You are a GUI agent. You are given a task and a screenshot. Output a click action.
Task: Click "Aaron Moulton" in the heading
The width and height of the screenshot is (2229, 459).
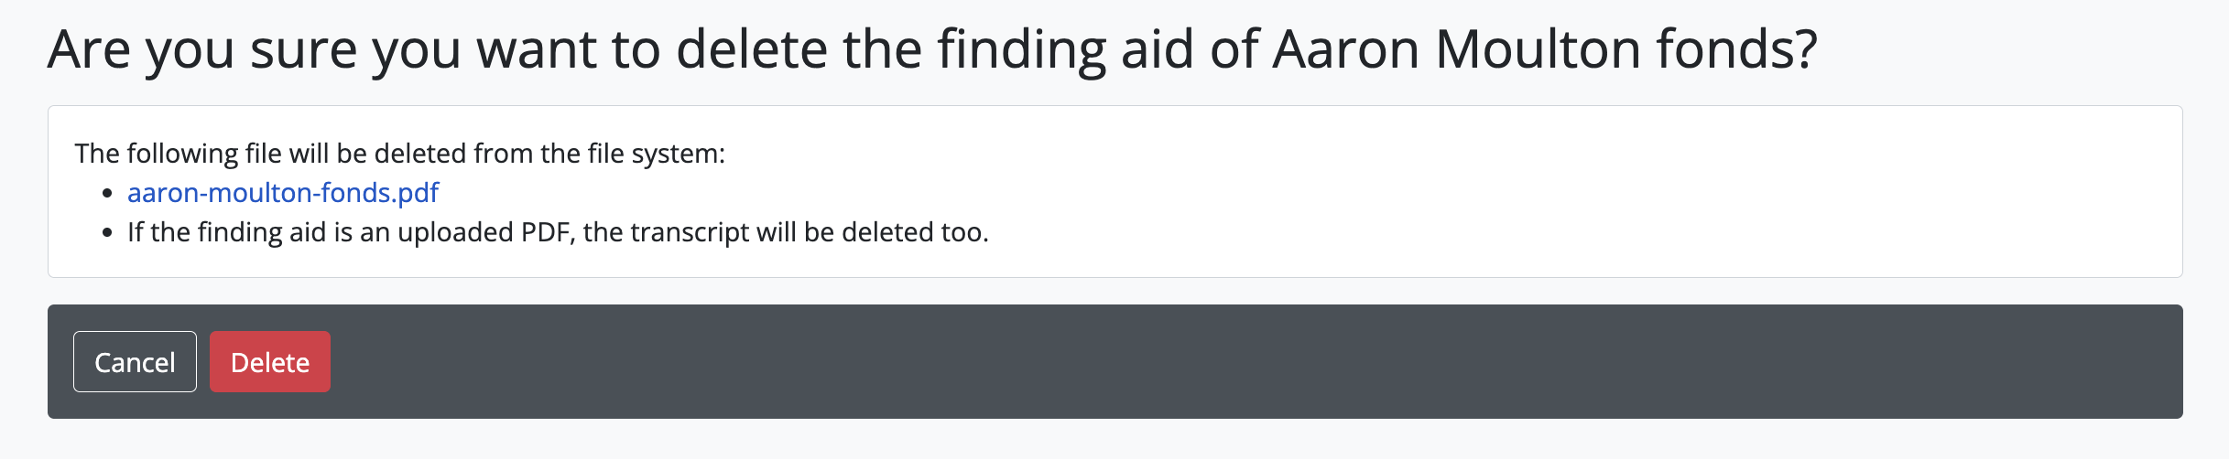pyautogui.click(x=1456, y=49)
